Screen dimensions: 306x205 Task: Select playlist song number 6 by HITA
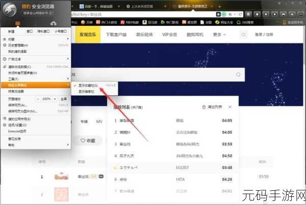[x=173, y=179]
